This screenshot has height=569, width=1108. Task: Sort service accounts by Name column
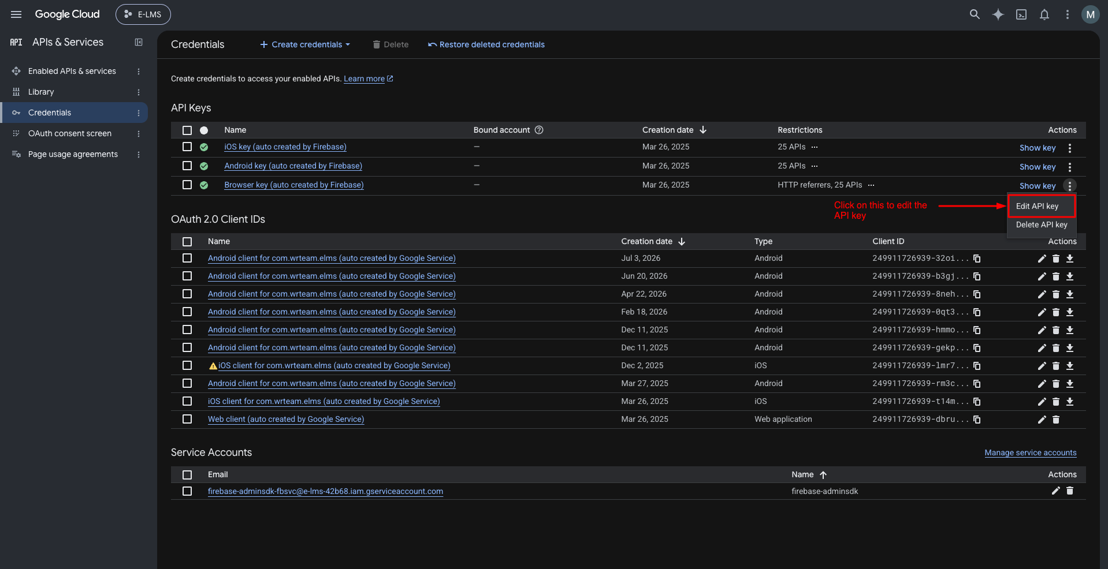(x=809, y=474)
